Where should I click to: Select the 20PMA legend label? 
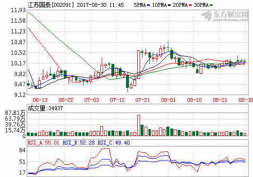181,5
